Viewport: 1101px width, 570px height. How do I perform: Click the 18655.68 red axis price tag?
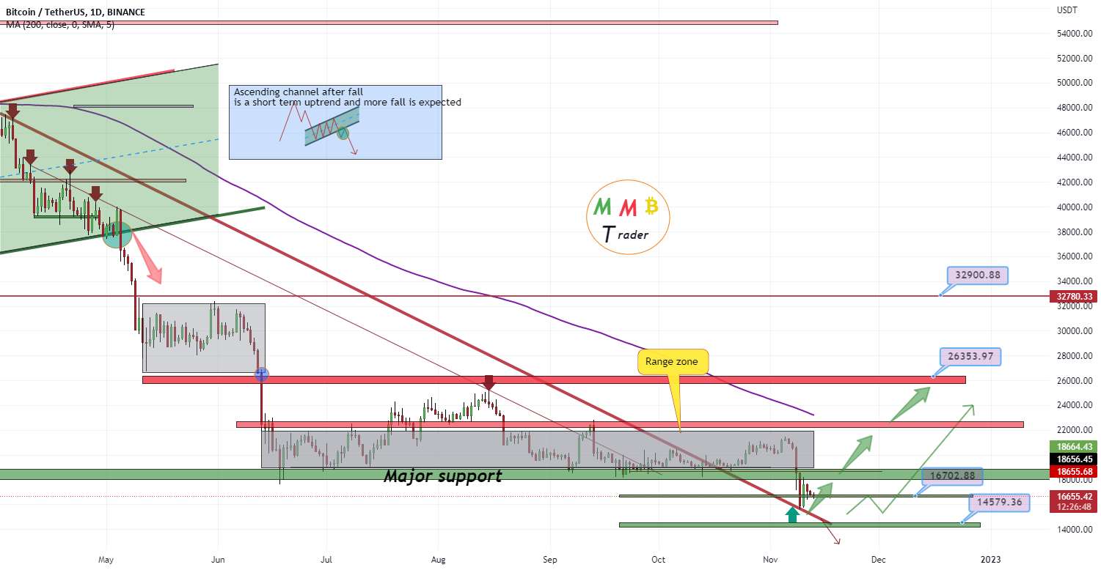[1075, 470]
